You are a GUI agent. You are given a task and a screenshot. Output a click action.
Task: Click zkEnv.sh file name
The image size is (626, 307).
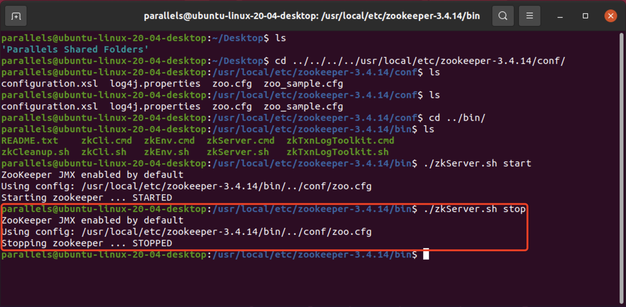pos(166,152)
